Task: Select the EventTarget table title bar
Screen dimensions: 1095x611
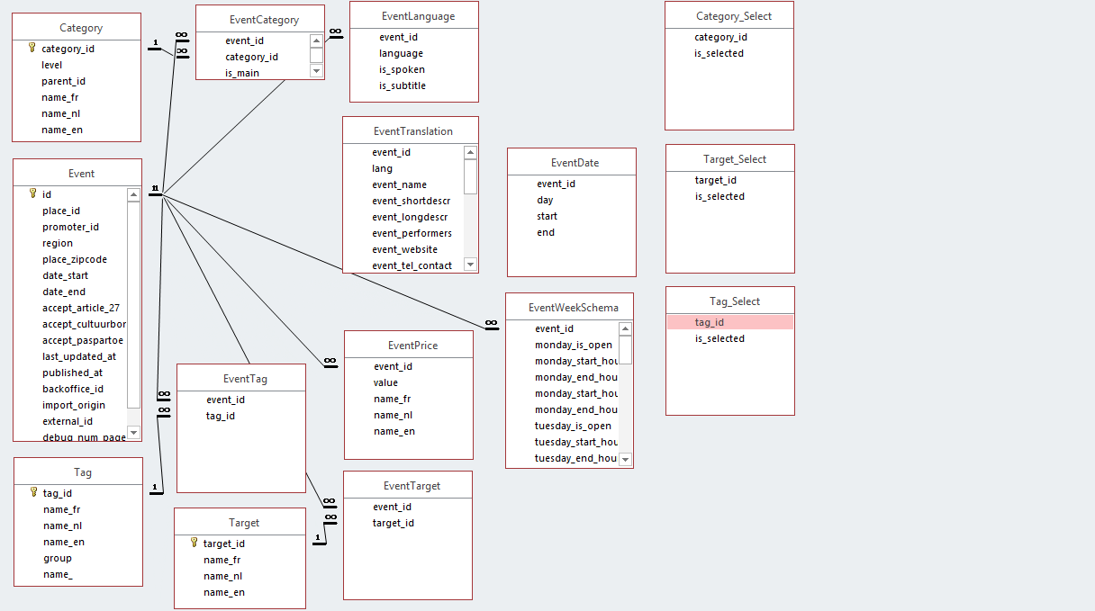Action: [x=408, y=486]
